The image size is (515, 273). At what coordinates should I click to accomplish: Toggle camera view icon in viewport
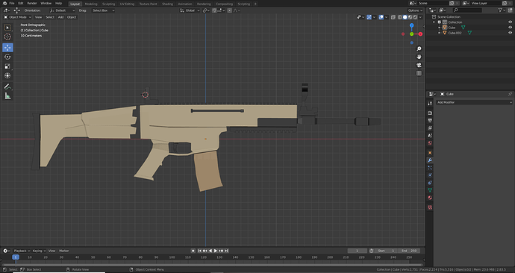[419, 65]
